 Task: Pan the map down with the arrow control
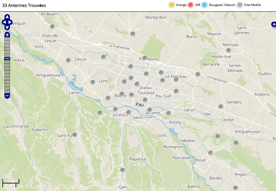pos(7,28)
